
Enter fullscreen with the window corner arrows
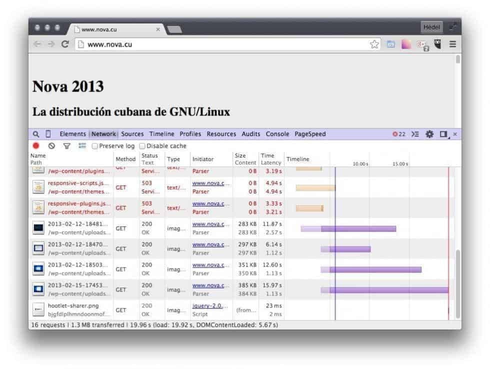point(453,27)
